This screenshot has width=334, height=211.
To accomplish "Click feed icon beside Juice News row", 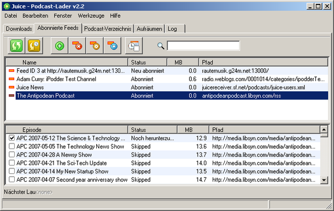I will tap(11, 87).
